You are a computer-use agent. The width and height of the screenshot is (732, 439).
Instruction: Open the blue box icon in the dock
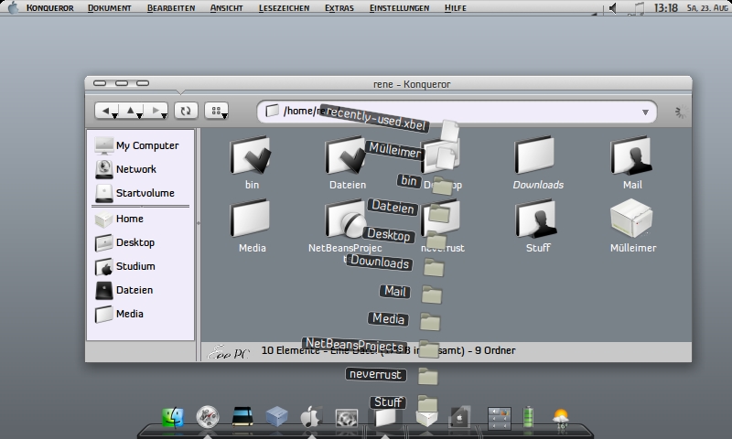(276, 417)
